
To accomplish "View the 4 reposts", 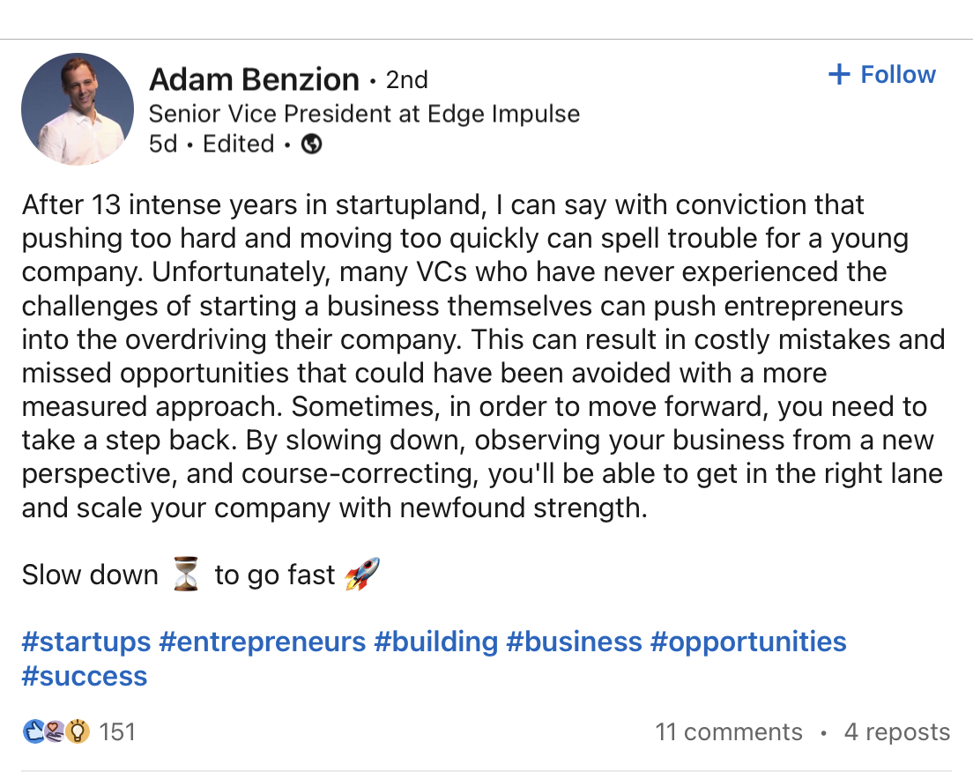I will [x=896, y=732].
